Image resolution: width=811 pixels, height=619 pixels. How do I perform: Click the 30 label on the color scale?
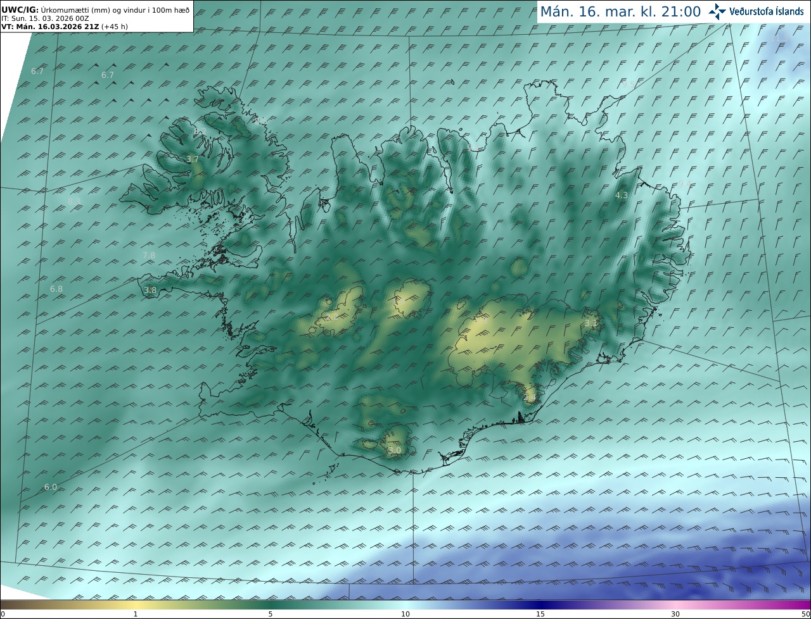tap(675, 614)
